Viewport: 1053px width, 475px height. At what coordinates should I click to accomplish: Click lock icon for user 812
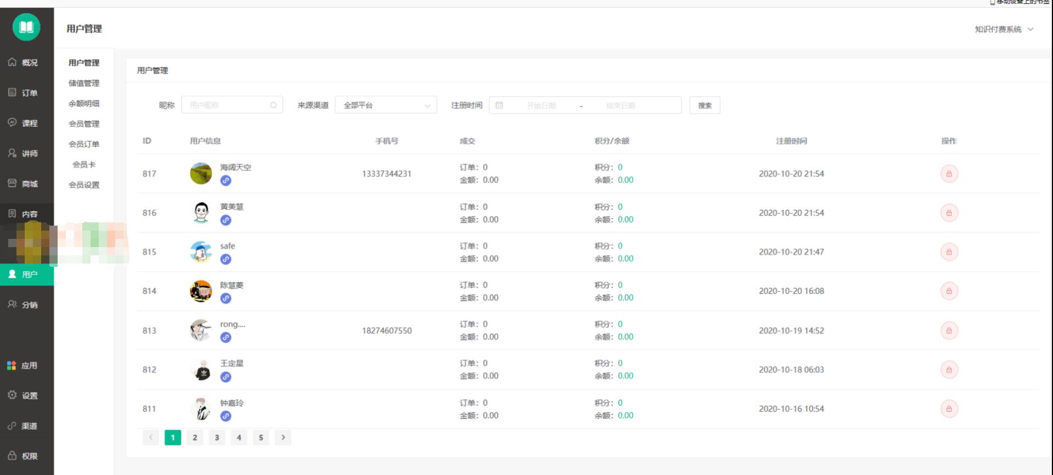(949, 370)
